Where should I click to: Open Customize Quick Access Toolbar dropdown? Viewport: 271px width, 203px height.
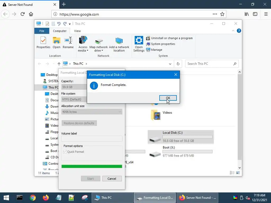coord(70,24)
